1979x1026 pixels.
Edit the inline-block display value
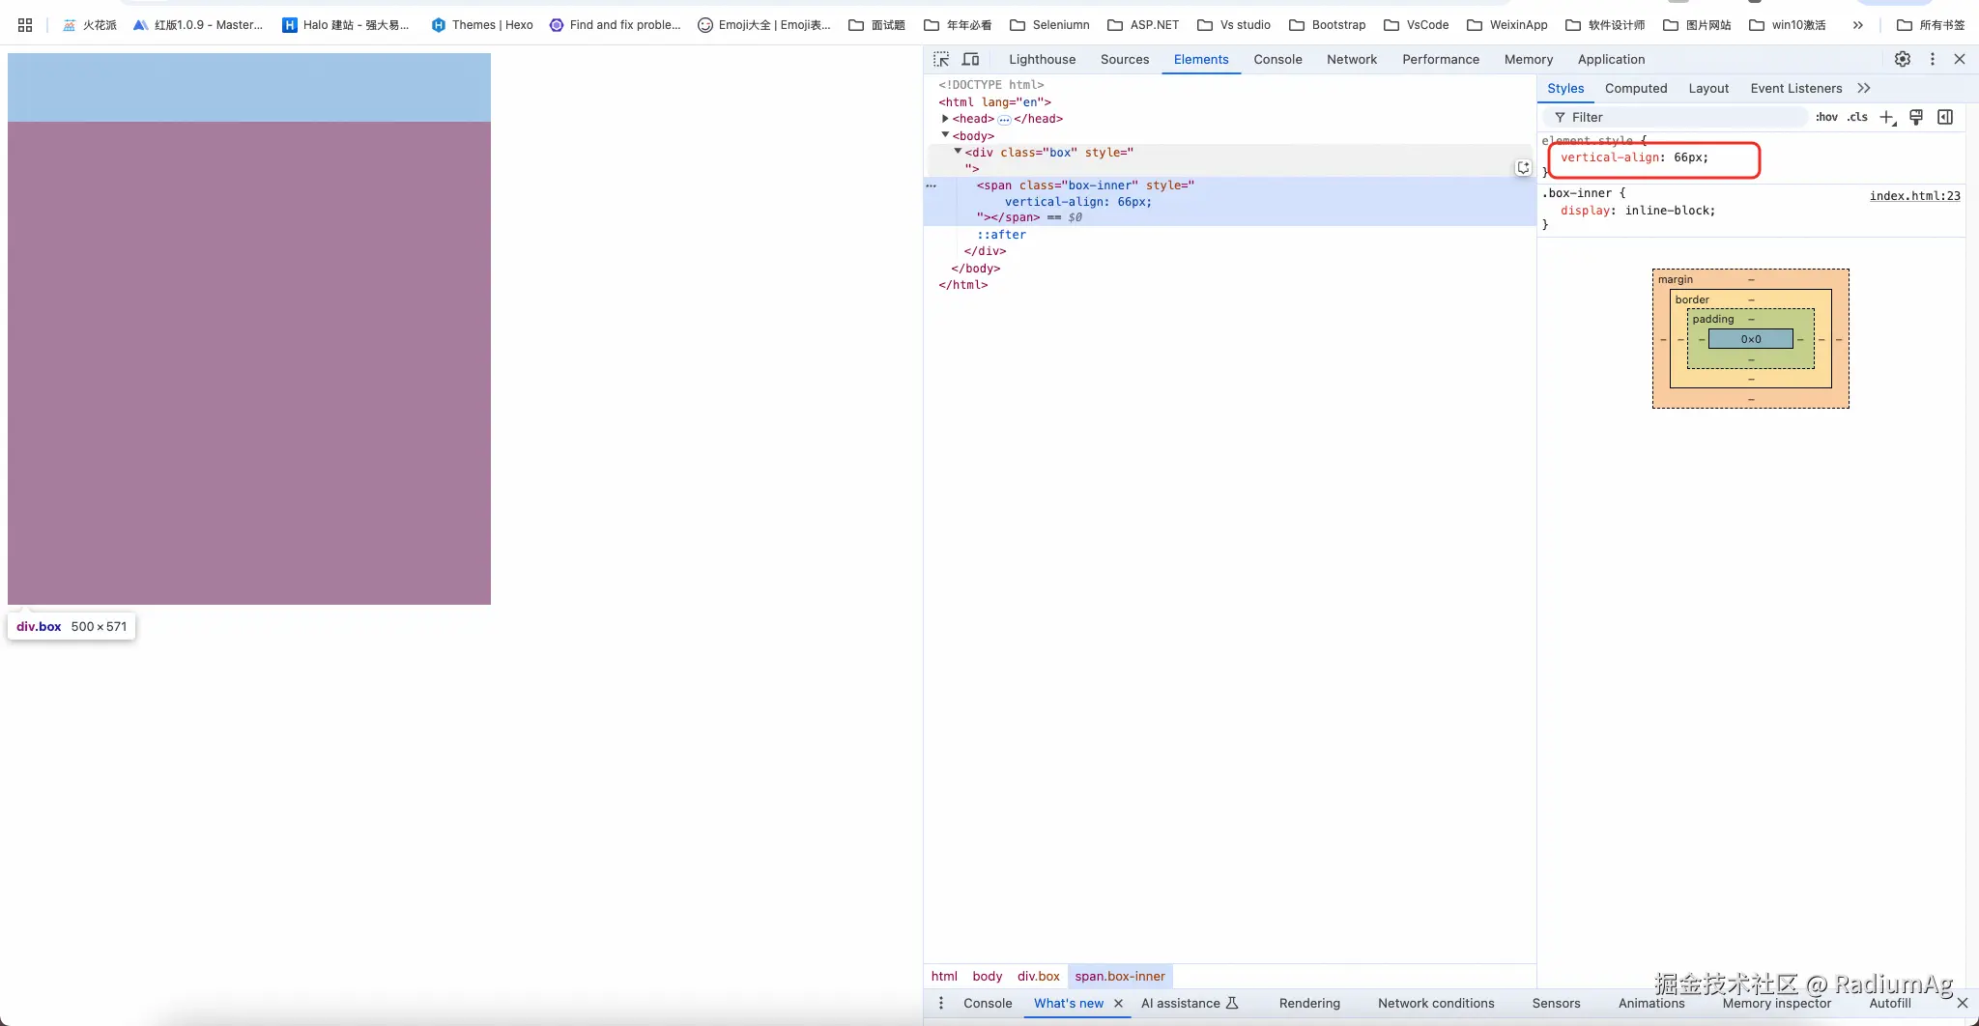click(1669, 211)
